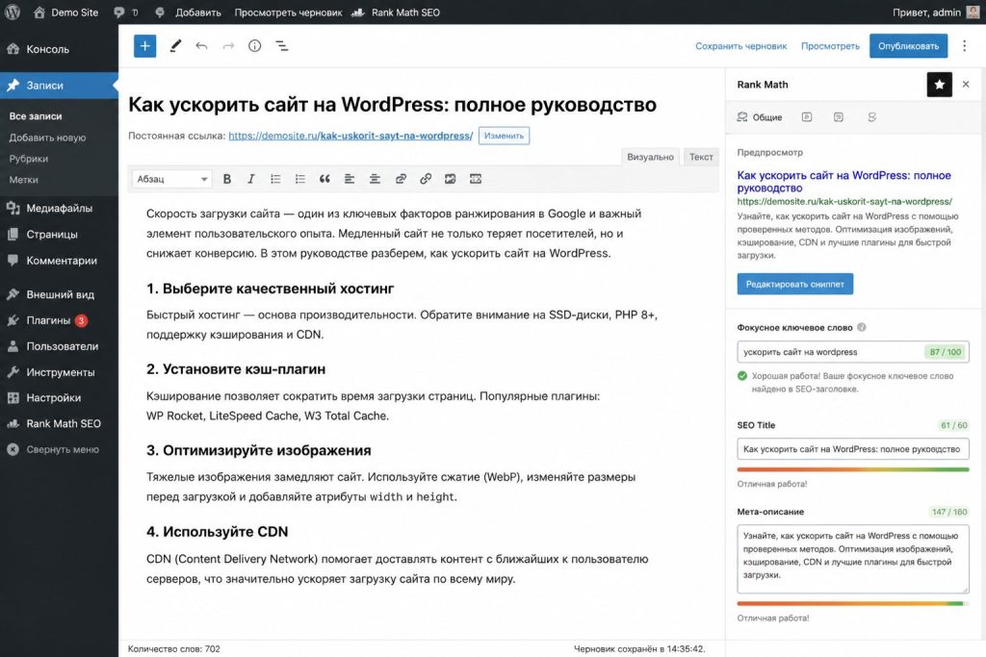Click the snippet preview title link
986x657 pixels.
click(x=843, y=182)
